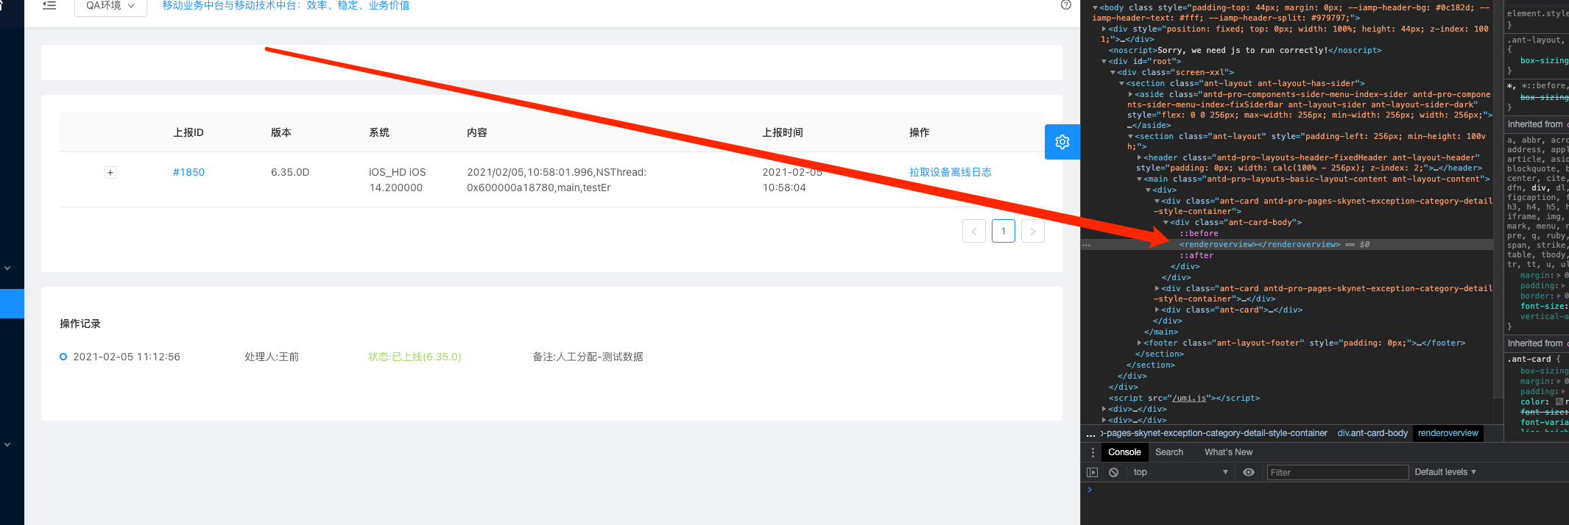The height and width of the screenshot is (525, 1569).
Task: Open the DevTools drawer three-dot menu
Action: coord(1092,452)
